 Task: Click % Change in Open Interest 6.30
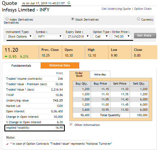pos(60,122)
